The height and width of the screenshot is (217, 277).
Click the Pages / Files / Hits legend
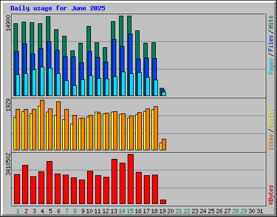tap(271, 45)
